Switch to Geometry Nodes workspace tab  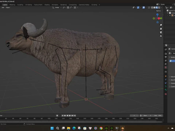pyautogui.click(x=84, y=5)
